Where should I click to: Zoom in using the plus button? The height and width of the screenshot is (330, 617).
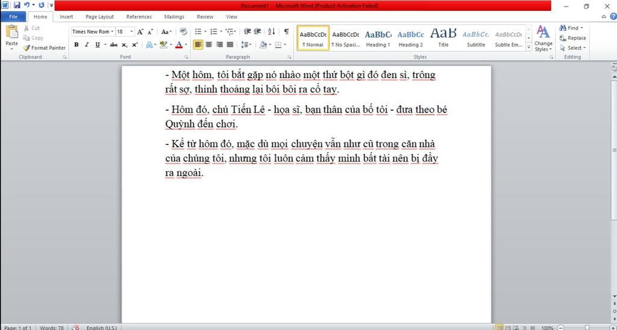(613, 327)
